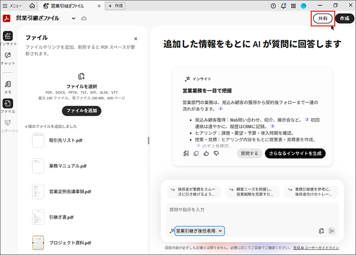Open the インサイト panel in sidebar

coord(8,37)
